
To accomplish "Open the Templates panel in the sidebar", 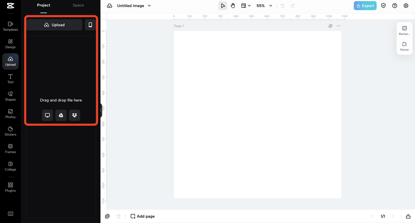I will pos(10,26).
